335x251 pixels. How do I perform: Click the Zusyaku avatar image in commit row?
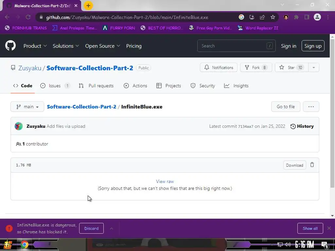19,126
